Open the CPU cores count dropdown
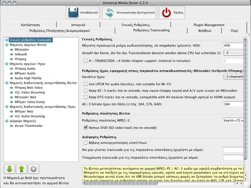251x188 pixels. pyautogui.click(x=233, y=53)
